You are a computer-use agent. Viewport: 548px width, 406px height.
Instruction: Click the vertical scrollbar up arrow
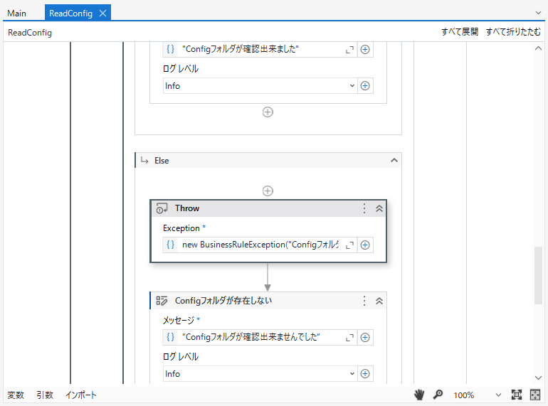[538, 48]
